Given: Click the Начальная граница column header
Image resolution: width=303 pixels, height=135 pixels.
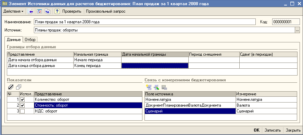Looking at the screenshot, I should 98,54.
